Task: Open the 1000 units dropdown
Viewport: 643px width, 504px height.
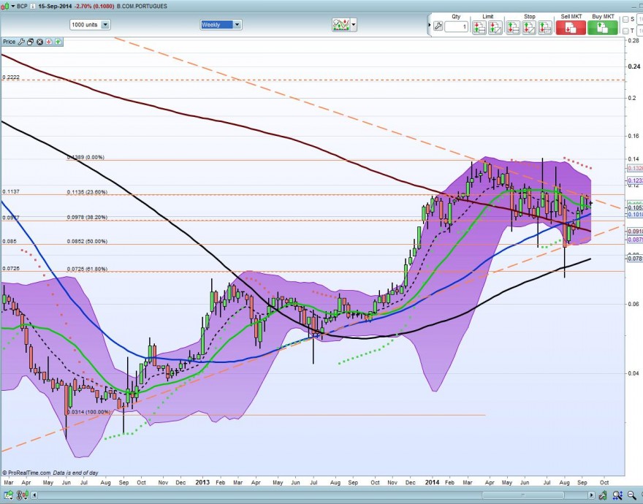Action: pos(90,25)
